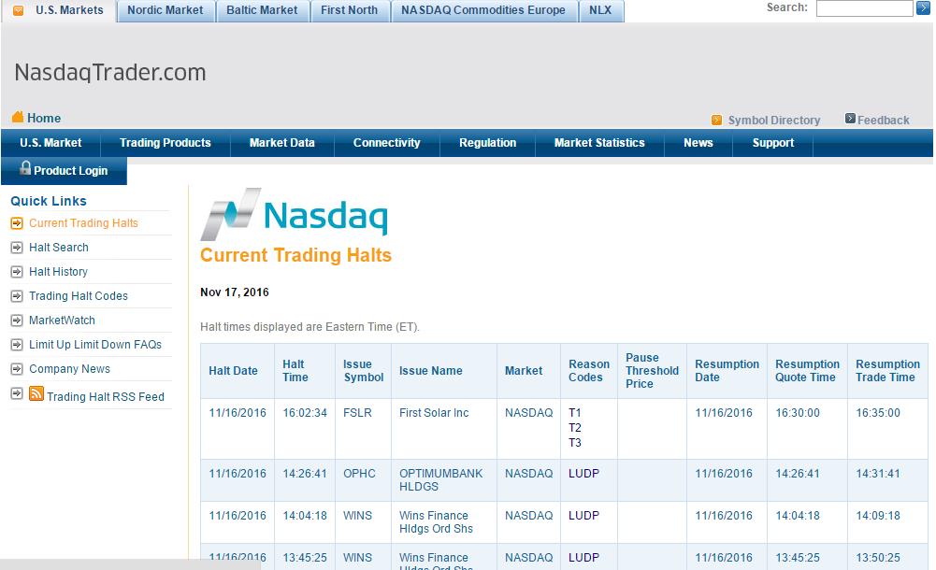This screenshot has width=936, height=570.
Task: Click the search go arrow icon
Action: (x=923, y=8)
